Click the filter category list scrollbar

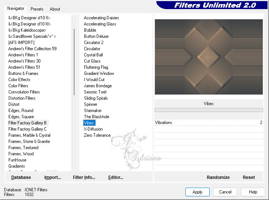click(x=74, y=62)
